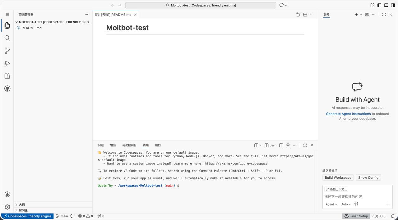Image resolution: width=398 pixels, height=220 pixels.
Task: Toggle the panel layout icon in titlebar
Action: tap(386, 5)
